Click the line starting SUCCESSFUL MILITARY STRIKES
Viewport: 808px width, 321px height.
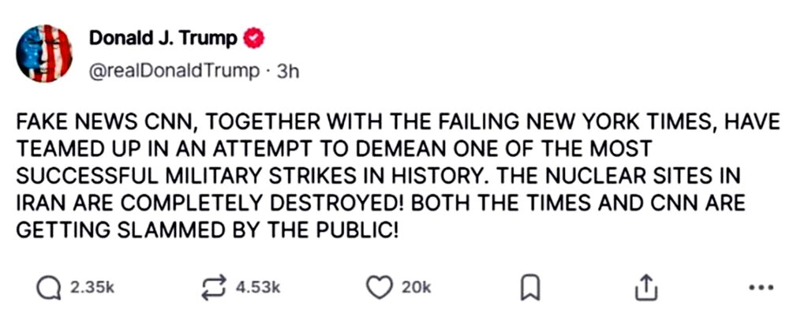tap(378, 176)
